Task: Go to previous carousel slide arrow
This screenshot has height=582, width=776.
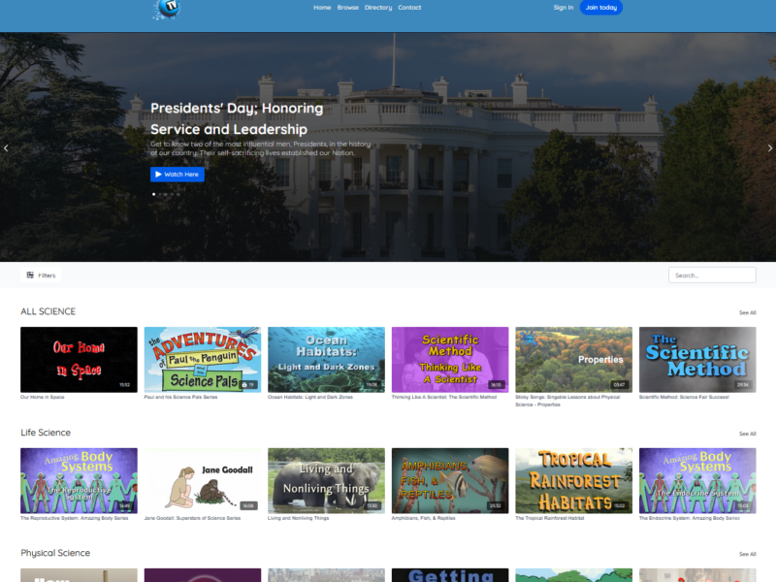Action: pyautogui.click(x=6, y=148)
